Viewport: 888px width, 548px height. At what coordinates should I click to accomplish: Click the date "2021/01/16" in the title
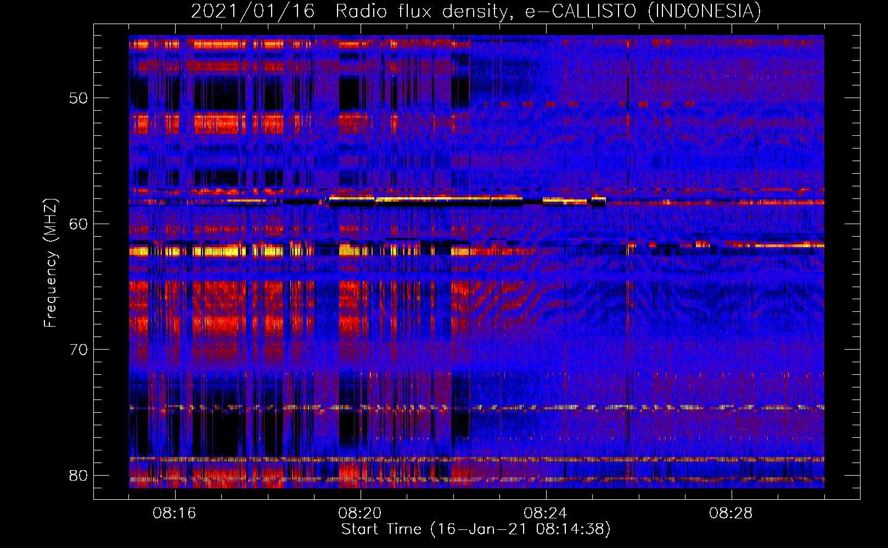point(253,11)
